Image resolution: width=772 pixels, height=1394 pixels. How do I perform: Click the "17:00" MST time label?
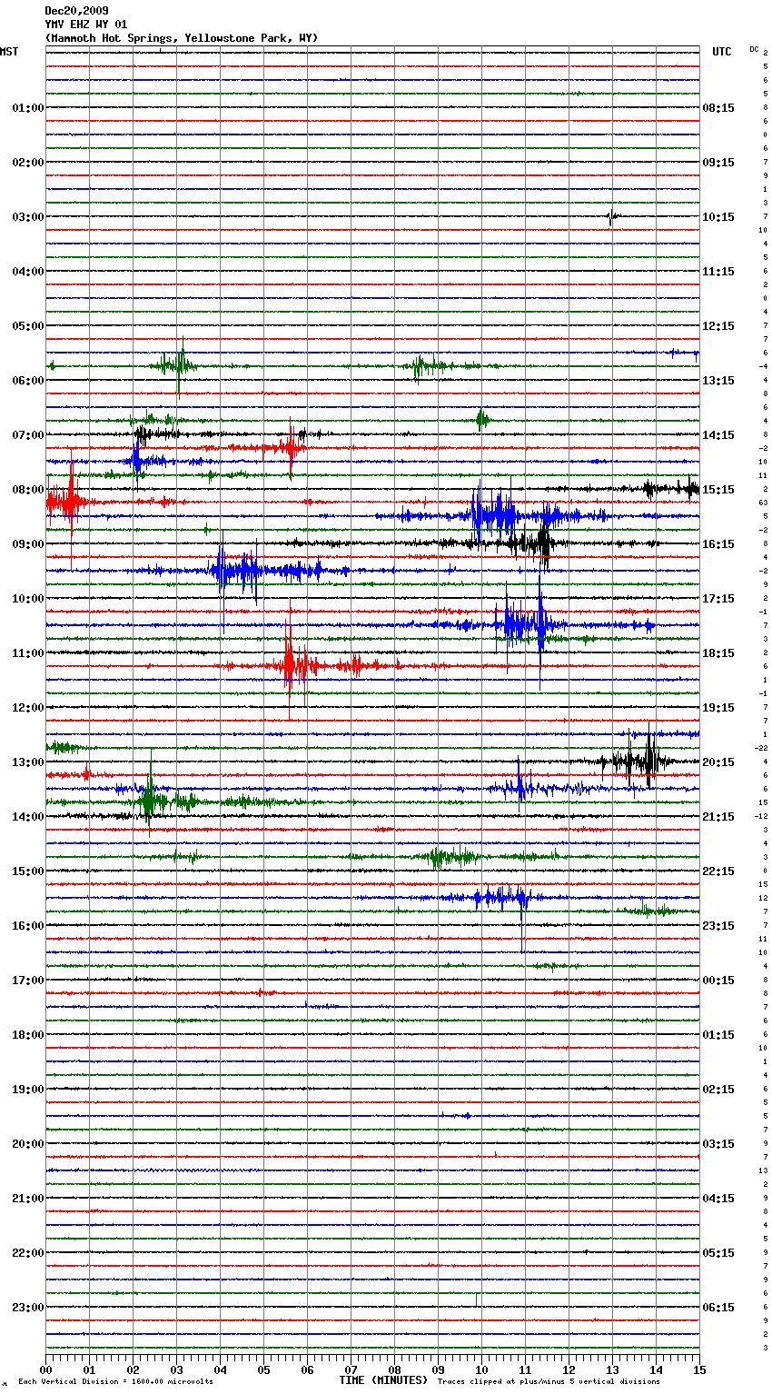28,981
